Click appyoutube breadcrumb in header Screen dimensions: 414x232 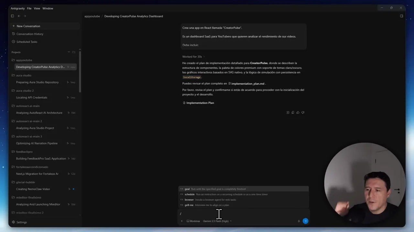92,16
